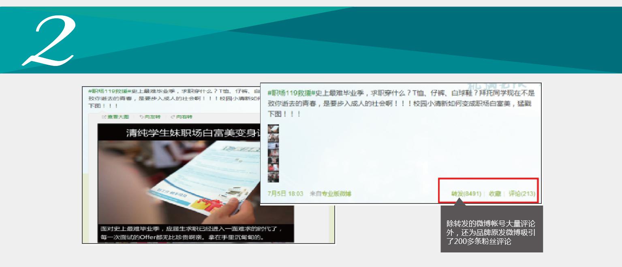Select the bottom thumbnail in the image strip
Viewport: 622px width, 267px height.
click(x=273, y=177)
